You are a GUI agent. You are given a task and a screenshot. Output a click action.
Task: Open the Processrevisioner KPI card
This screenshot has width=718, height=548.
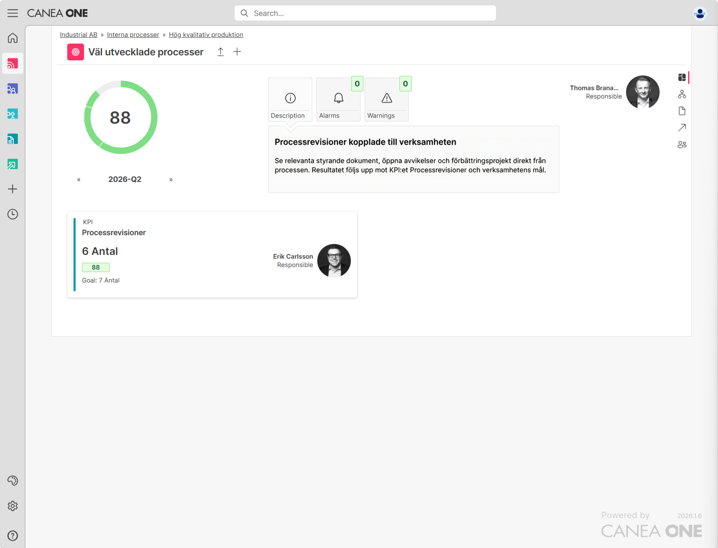click(212, 255)
